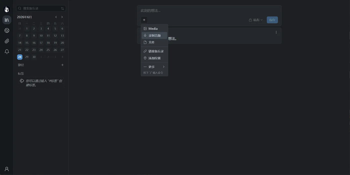The image size is (350, 175).
Task: Open the user profile icon
Action: [x=7, y=169]
